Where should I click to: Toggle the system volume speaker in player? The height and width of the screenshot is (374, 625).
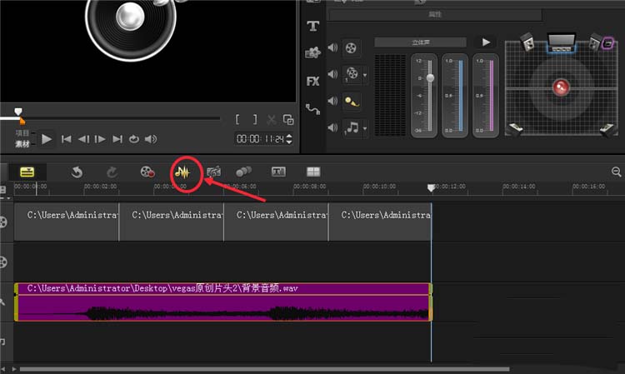coord(151,139)
